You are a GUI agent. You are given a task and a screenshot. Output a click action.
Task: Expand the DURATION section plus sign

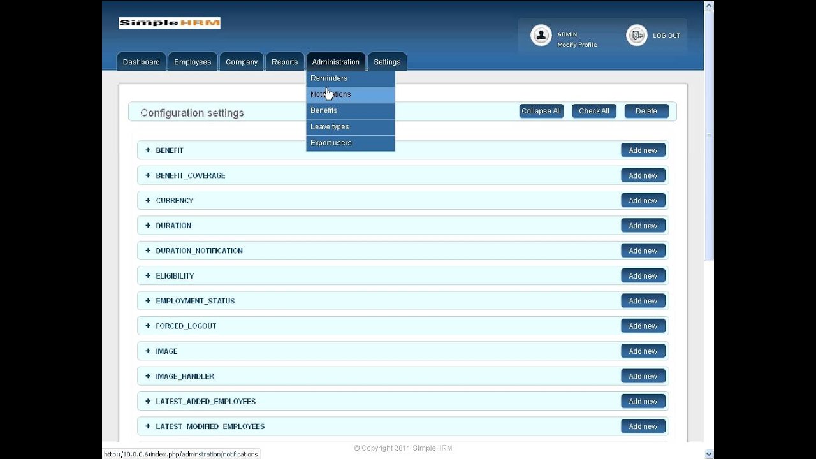tap(148, 226)
